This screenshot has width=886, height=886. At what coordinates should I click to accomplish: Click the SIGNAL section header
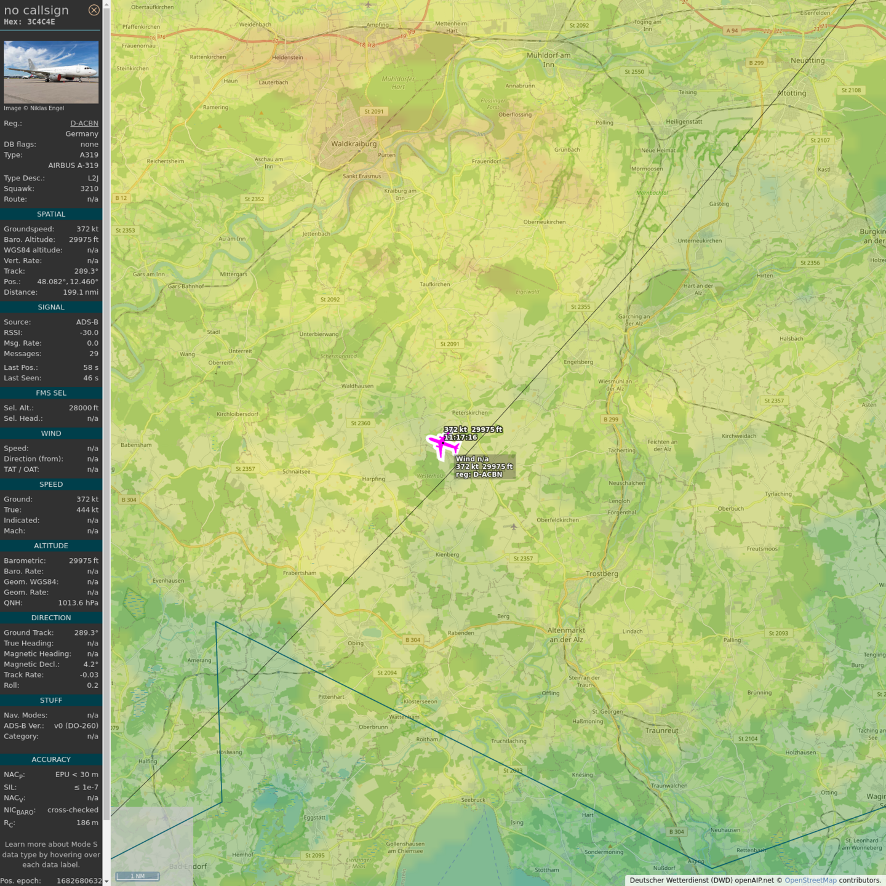pos(51,307)
